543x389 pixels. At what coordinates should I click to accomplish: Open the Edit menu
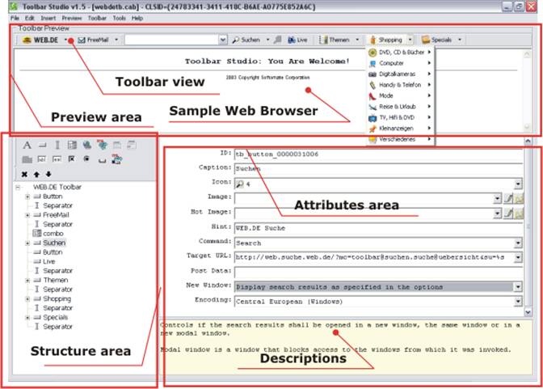click(29, 19)
